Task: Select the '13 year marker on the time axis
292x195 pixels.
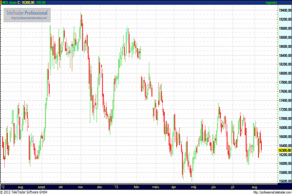Action: (x=115, y=186)
